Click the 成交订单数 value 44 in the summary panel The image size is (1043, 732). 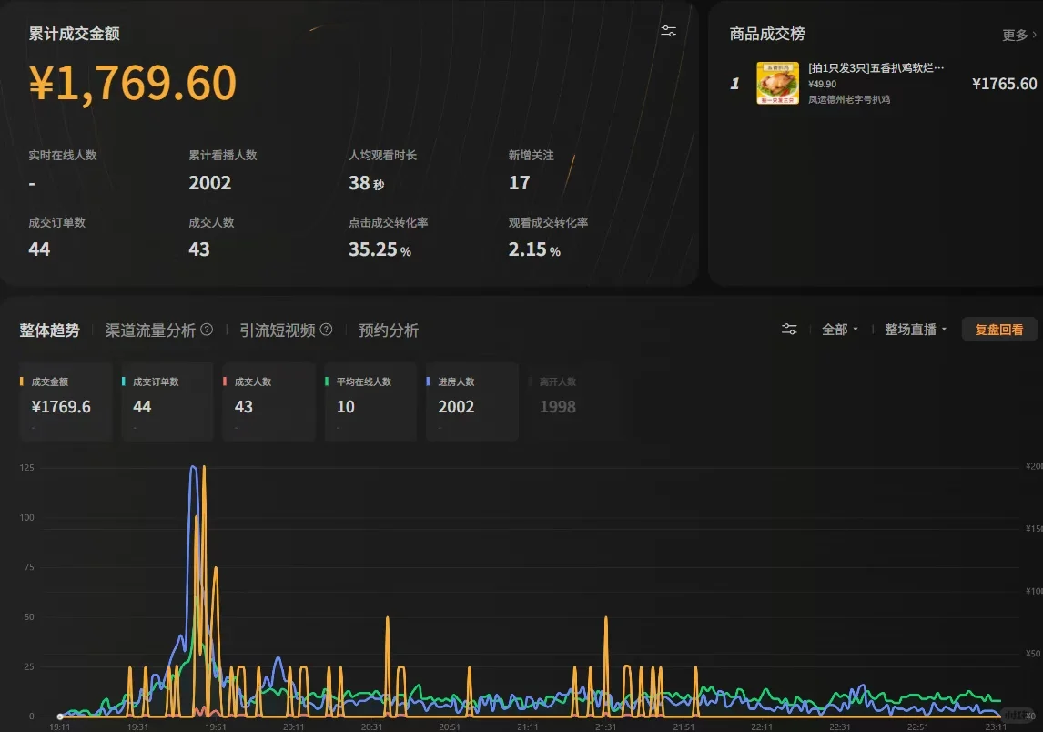(39, 249)
